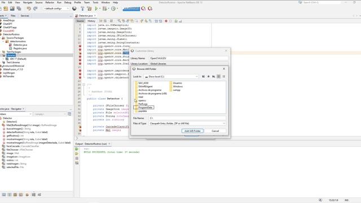This screenshot has height=203, width=361.
Task: Open the Detector.java editor tab
Action: point(86,16)
